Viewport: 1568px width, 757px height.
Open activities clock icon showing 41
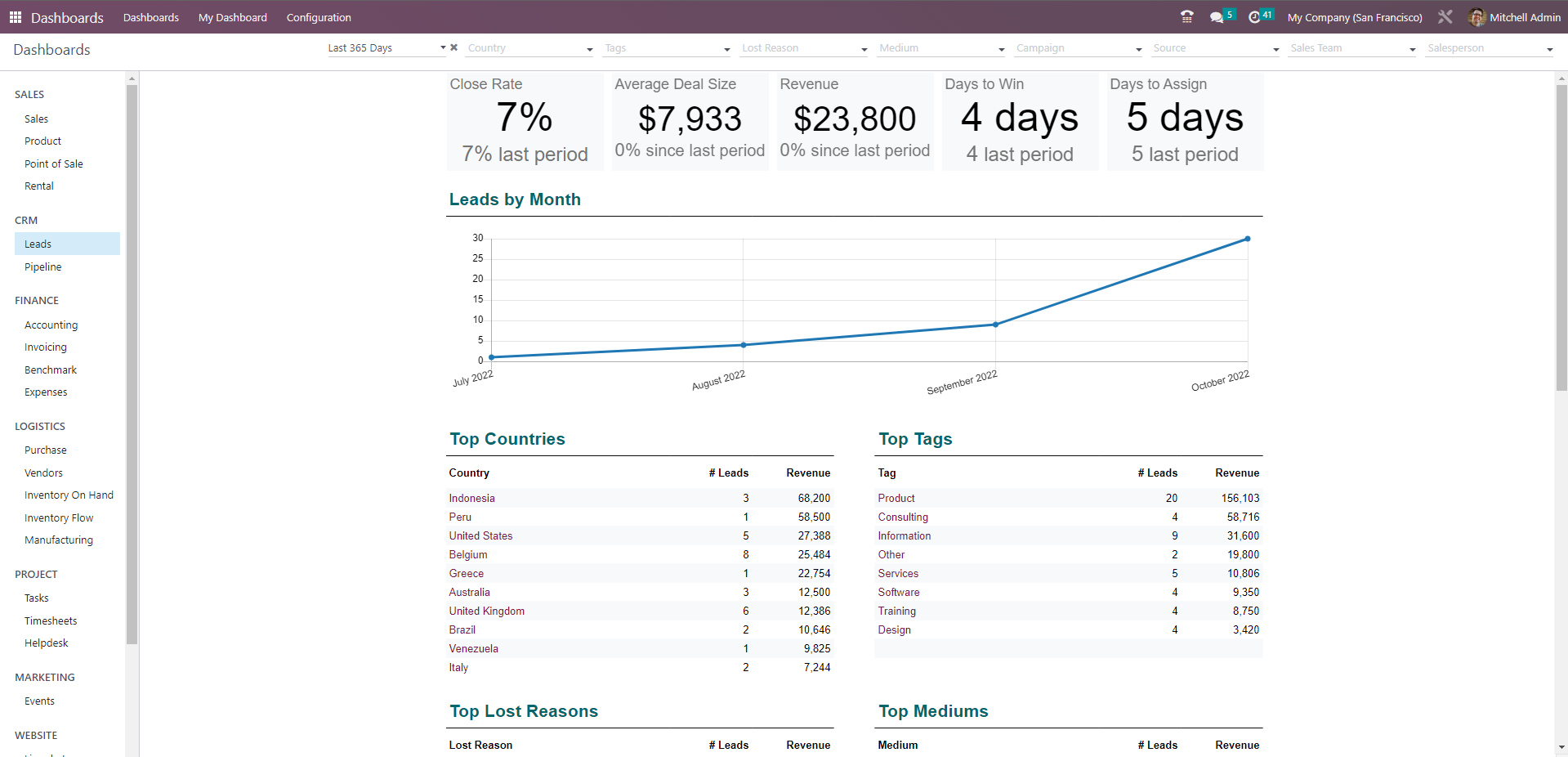(x=1255, y=17)
